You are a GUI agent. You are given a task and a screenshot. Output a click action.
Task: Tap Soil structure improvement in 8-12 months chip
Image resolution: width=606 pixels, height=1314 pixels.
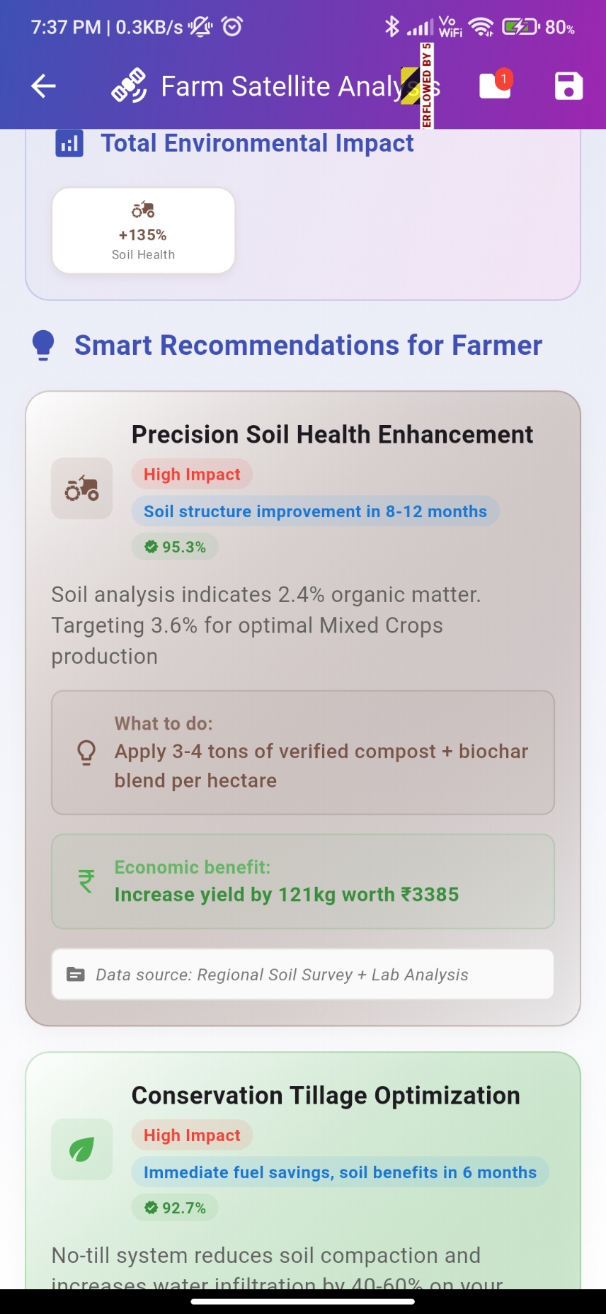pyautogui.click(x=315, y=511)
